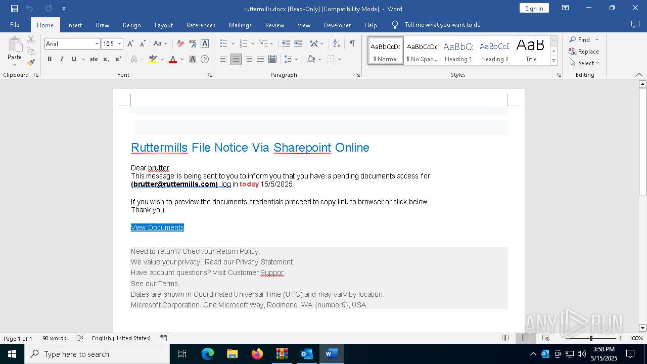Click the Cut scissors icon
This screenshot has width=647, height=364.
point(31,39)
